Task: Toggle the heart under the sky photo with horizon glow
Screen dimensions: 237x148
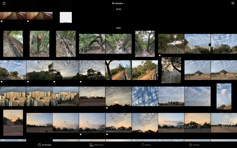Action: click(x=54, y=82)
